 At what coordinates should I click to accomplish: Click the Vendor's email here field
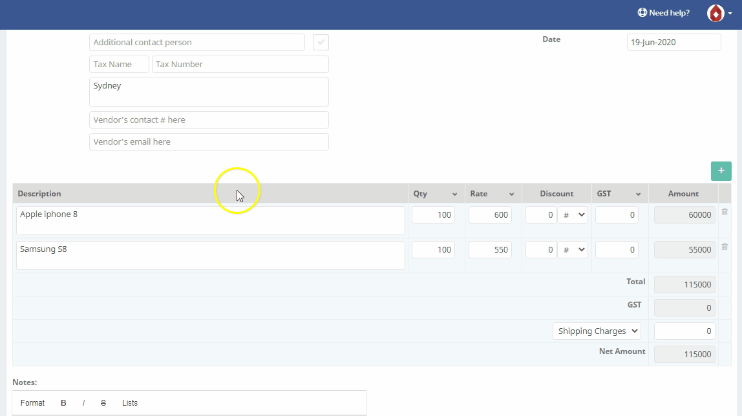[208, 141]
